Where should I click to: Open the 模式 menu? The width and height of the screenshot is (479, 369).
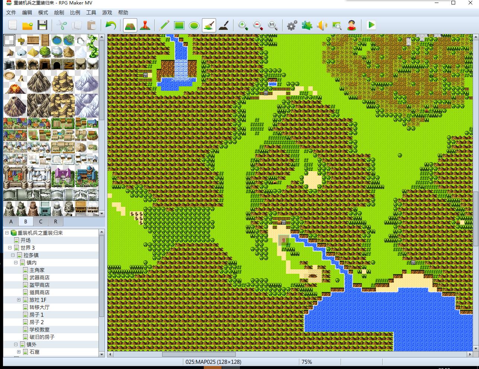(43, 12)
